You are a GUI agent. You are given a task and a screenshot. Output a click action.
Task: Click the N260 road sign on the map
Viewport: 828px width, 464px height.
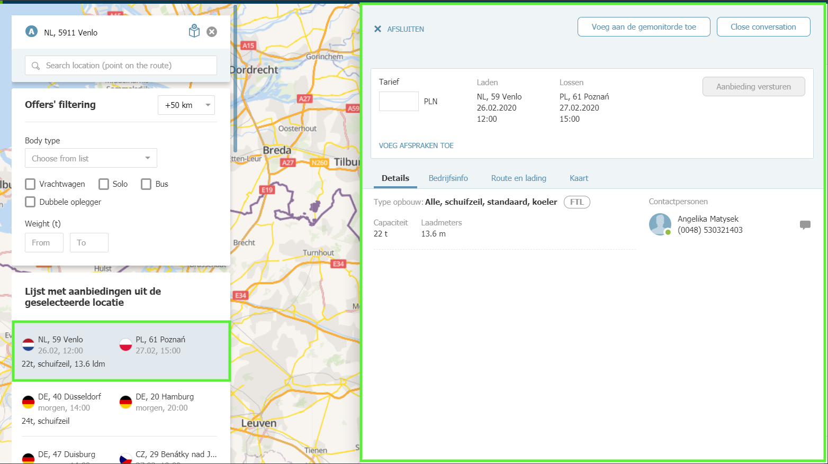(320, 162)
